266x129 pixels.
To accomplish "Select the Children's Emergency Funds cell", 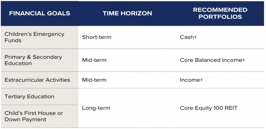I will tap(39, 37).
